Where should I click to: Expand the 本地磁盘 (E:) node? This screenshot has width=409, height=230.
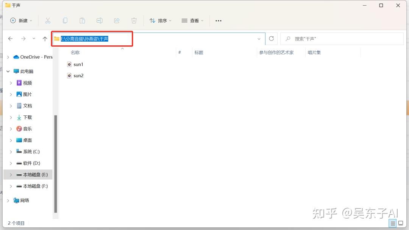pyautogui.click(x=11, y=174)
